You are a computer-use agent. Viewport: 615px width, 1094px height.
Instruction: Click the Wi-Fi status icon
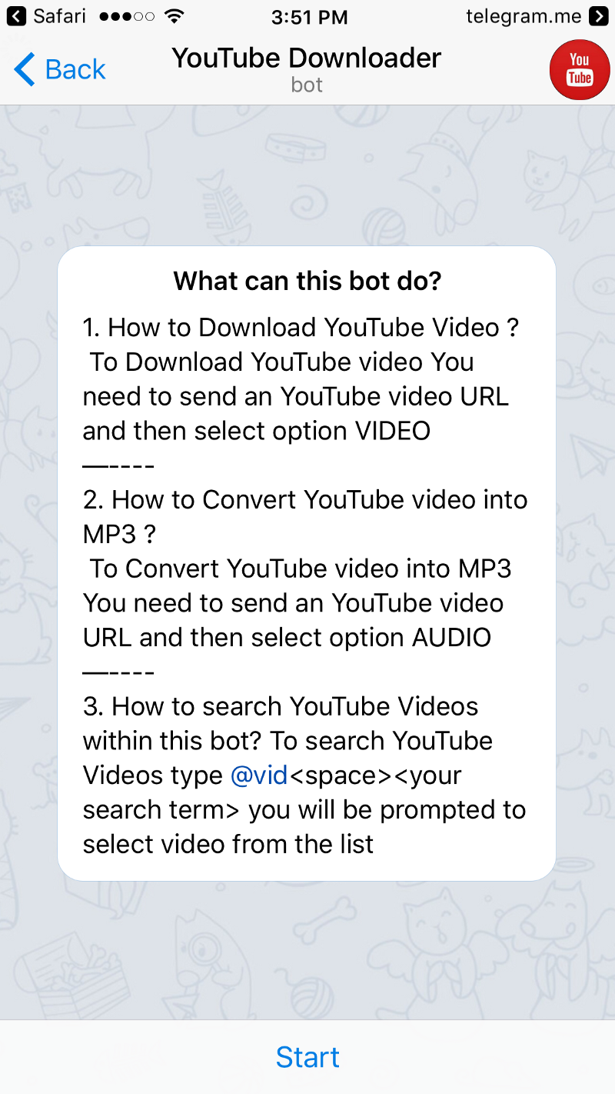tap(175, 15)
